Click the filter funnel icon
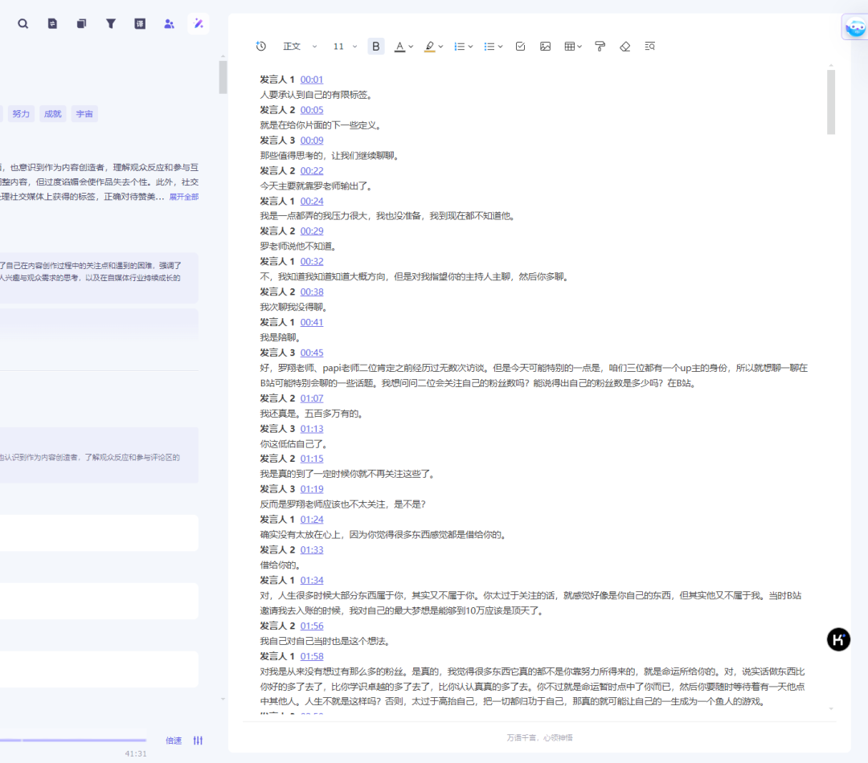Image resolution: width=868 pixels, height=763 pixels. [111, 24]
